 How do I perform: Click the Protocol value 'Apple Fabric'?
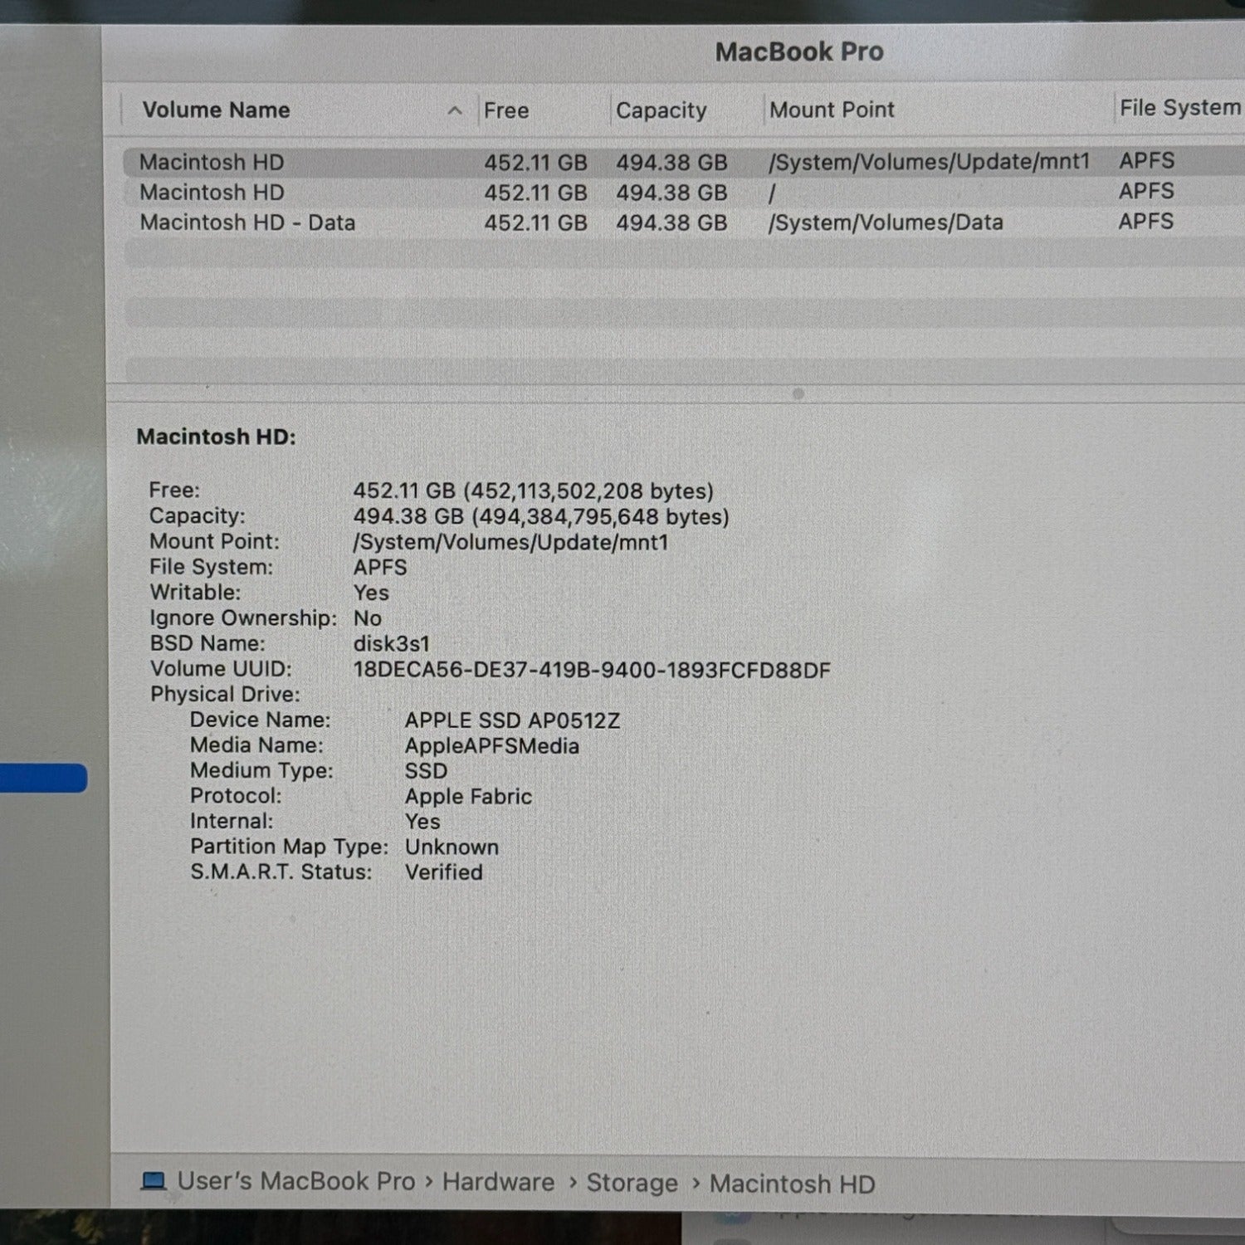click(468, 797)
